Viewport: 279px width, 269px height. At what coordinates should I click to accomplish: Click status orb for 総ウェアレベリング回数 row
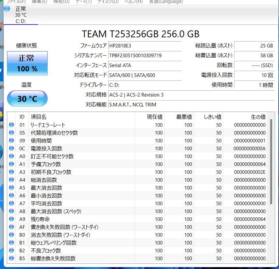coord(11,242)
